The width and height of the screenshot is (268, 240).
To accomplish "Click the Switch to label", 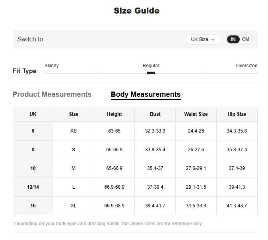I will point(30,39).
